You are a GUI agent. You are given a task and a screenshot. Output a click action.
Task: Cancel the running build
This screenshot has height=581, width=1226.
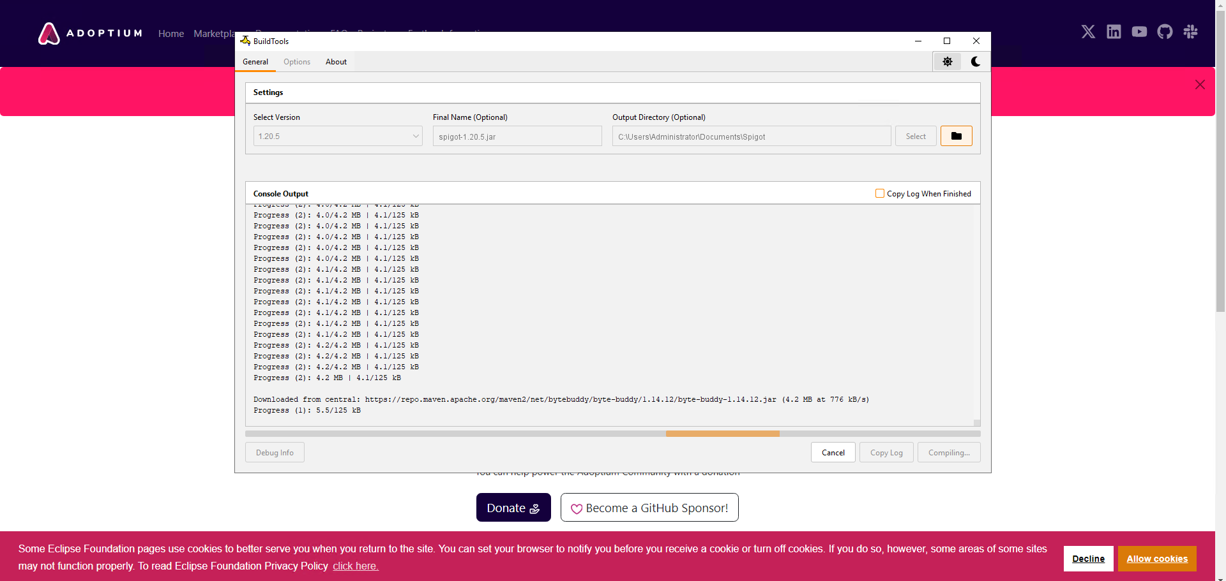[833, 453]
